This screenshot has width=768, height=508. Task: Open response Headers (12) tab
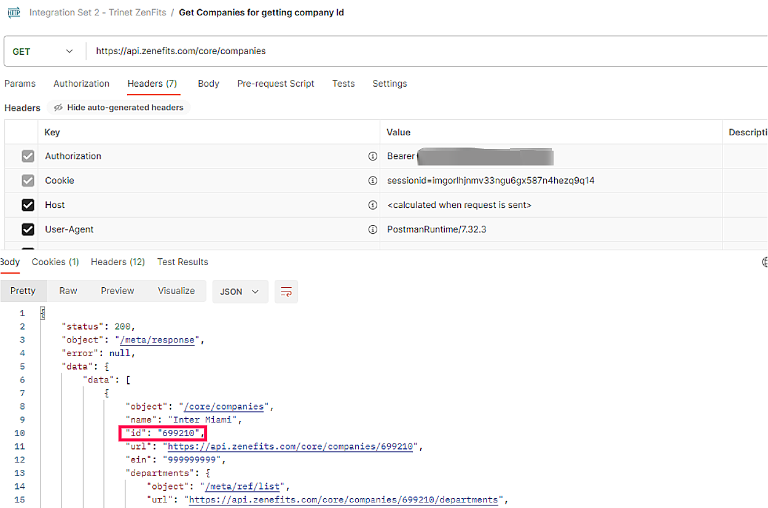coord(118,262)
